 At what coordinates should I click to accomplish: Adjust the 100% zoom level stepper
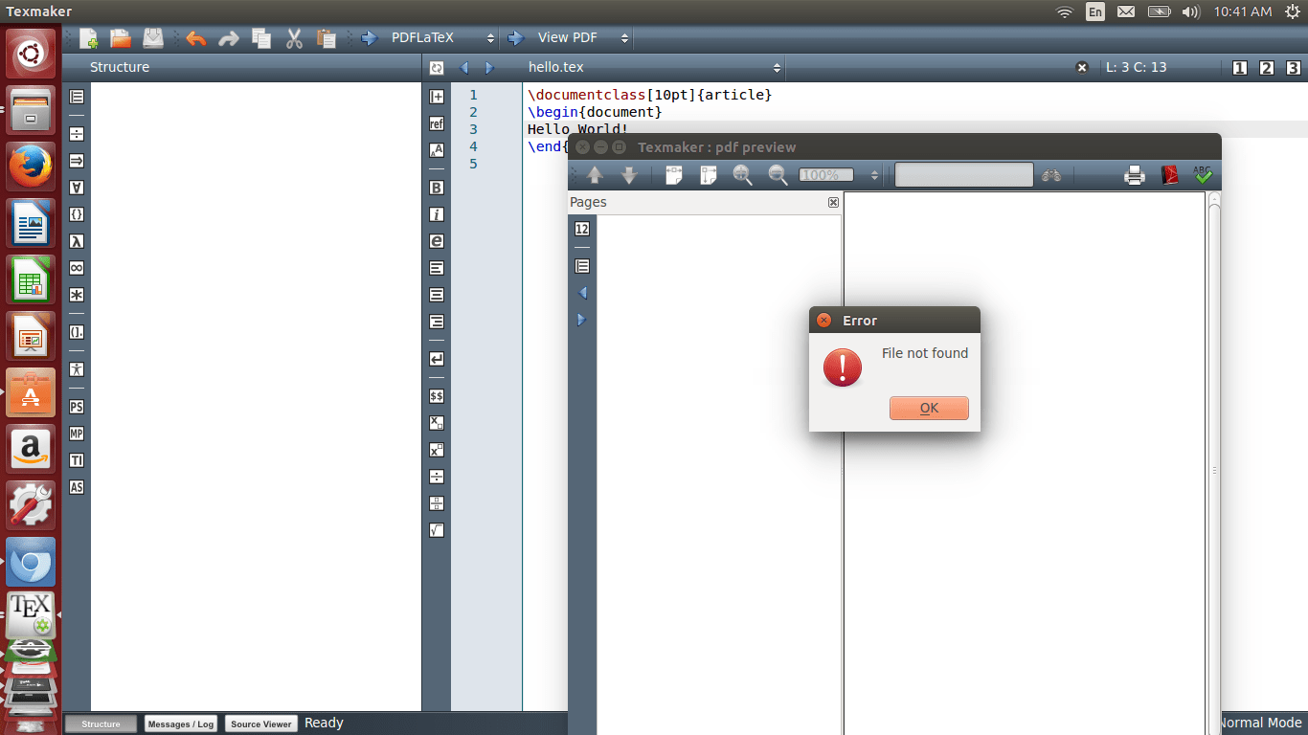pos(872,174)
